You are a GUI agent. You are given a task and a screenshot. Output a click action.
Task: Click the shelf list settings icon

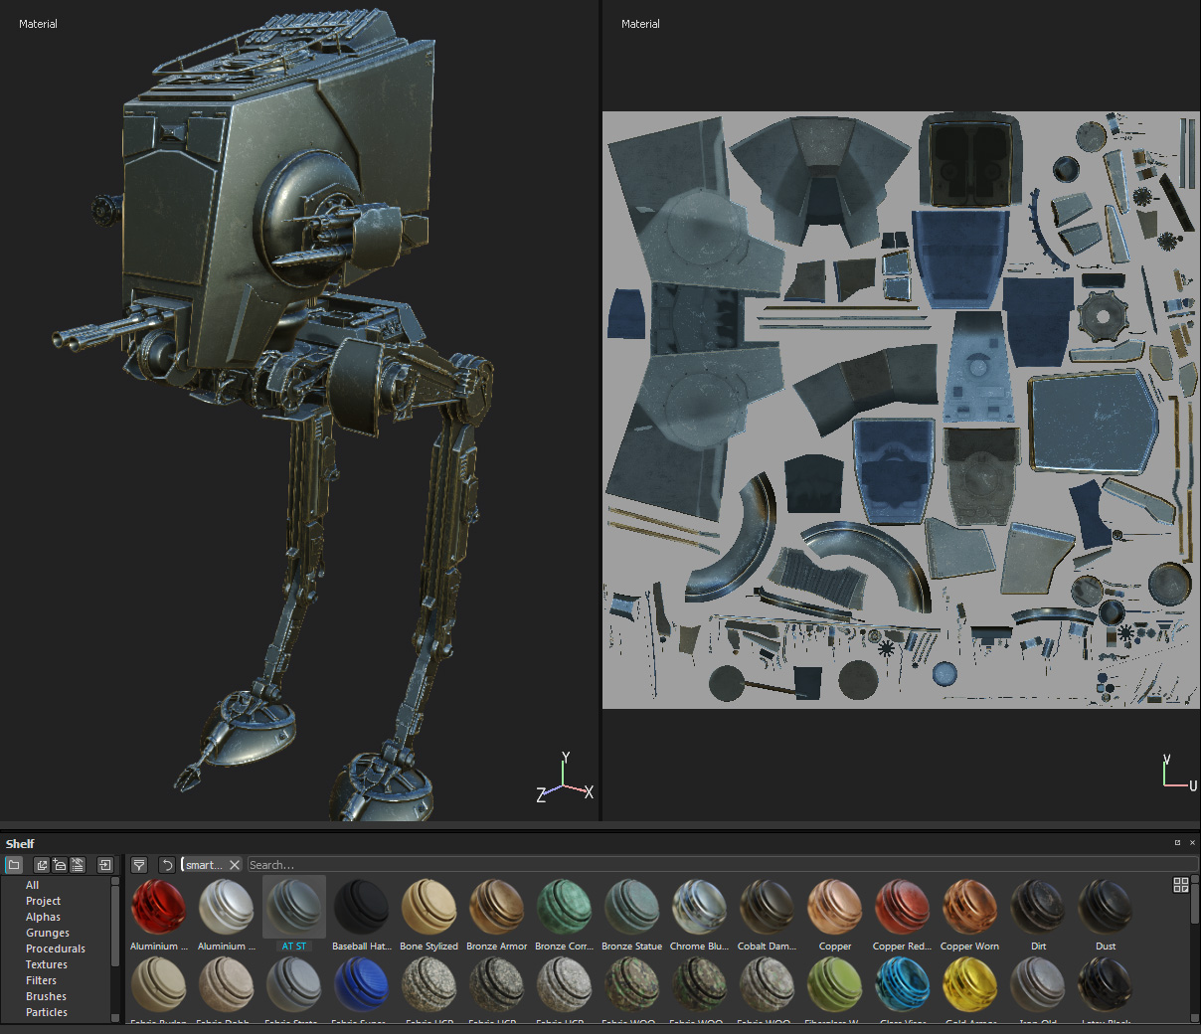point(78,865)
